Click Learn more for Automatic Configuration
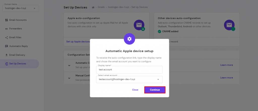 tap(227, 65)
